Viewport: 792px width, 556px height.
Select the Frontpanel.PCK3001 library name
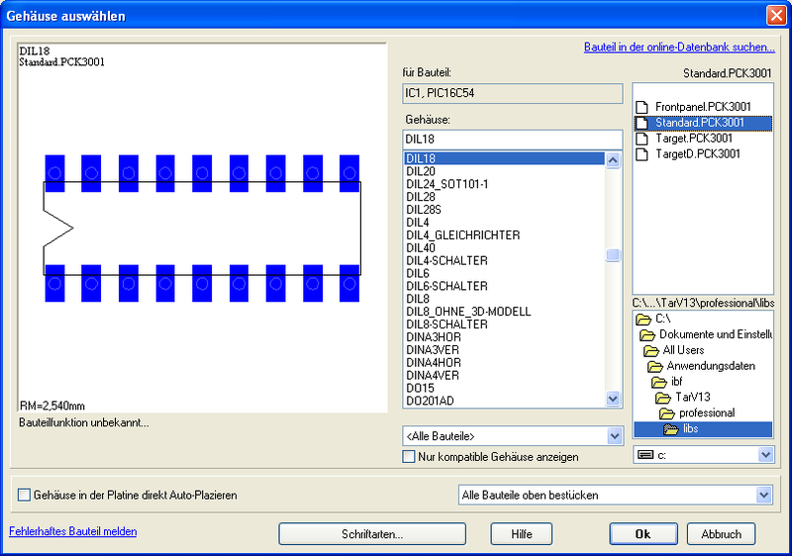[x=703, y=107]
